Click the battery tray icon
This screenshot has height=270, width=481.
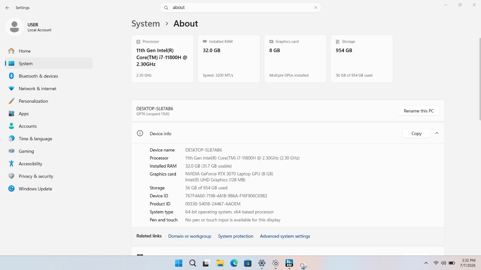452,263
